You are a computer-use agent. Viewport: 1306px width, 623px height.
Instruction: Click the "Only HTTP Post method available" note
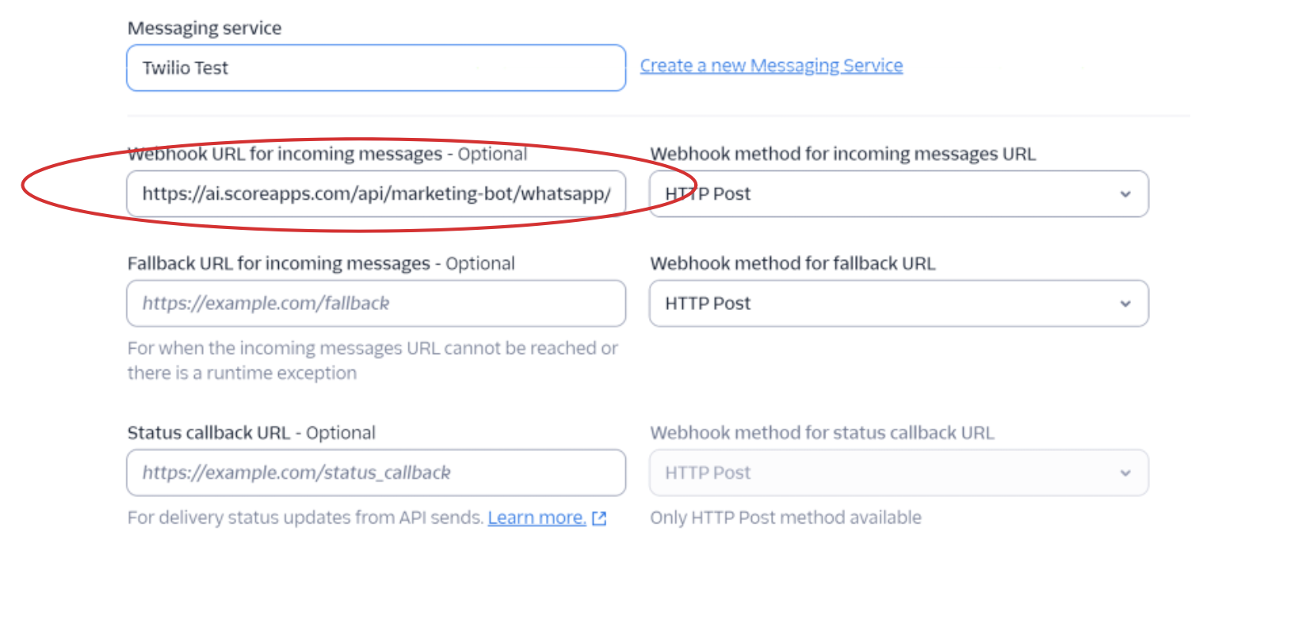[785, 518]
